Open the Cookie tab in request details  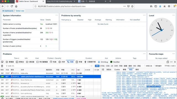[x=117, y=70]
